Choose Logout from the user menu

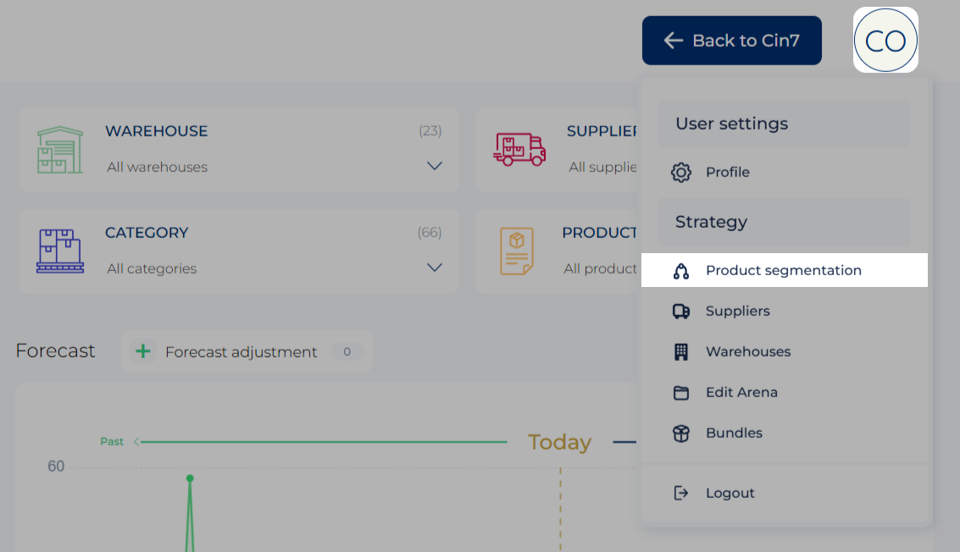tap(730, 494)
